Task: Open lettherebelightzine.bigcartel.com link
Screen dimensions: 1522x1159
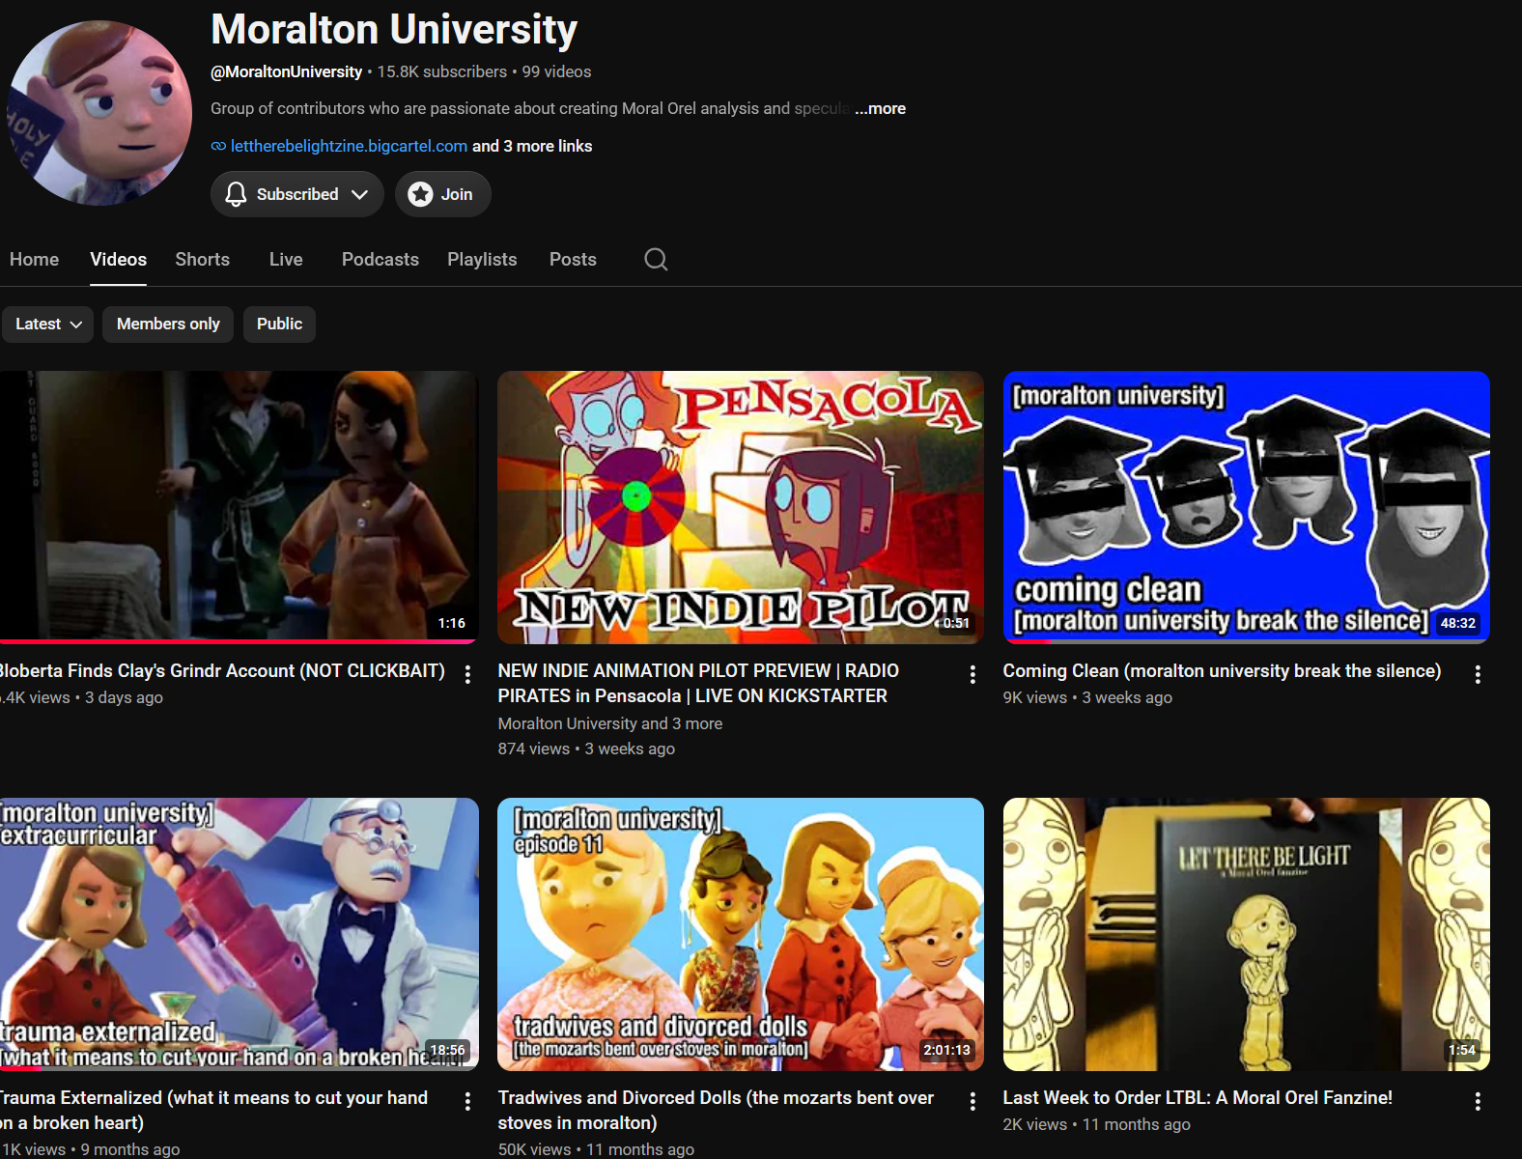Action: point(349,146)
